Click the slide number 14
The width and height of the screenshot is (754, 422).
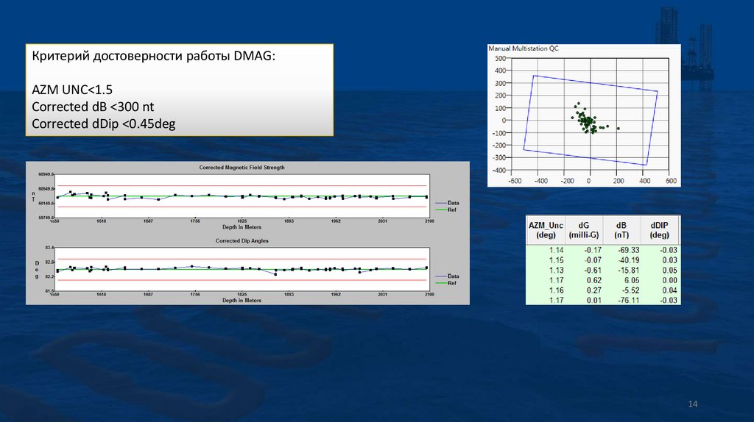(x=691, y=404)
